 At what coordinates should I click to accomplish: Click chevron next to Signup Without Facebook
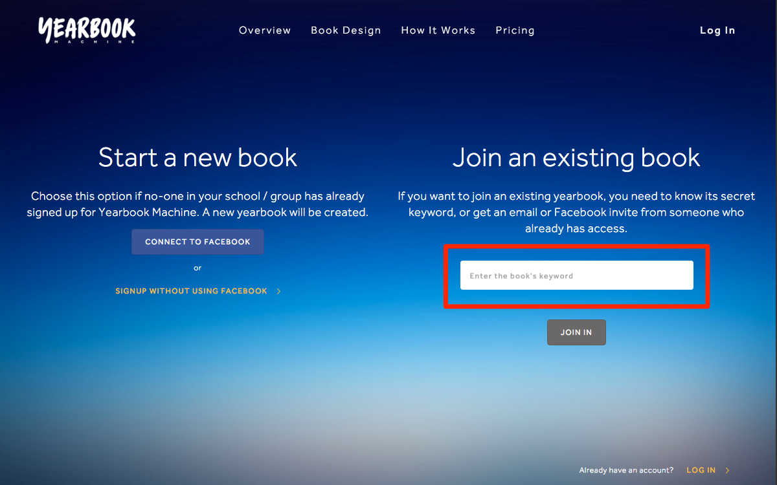pos(278,292)
